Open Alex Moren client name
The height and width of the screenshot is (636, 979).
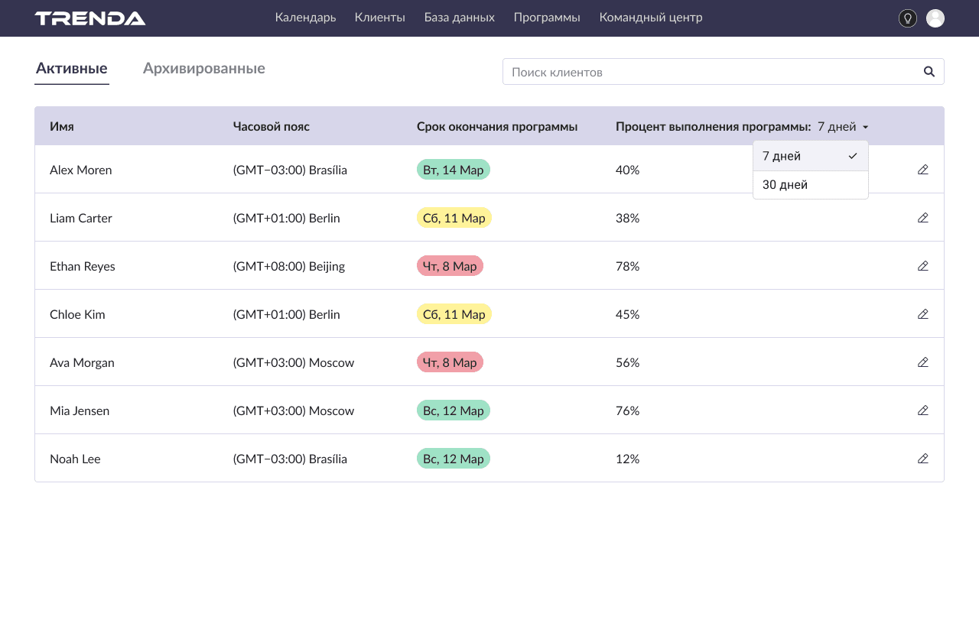80,170
